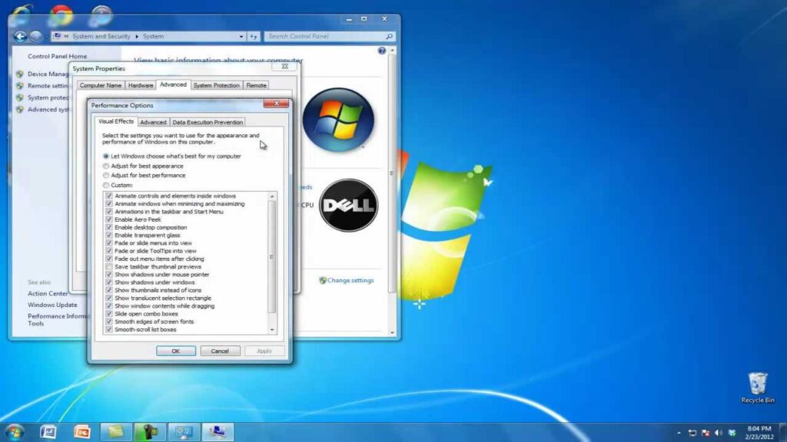Open the double-chevron breadcrumb in the address bar

pos(66,36)
